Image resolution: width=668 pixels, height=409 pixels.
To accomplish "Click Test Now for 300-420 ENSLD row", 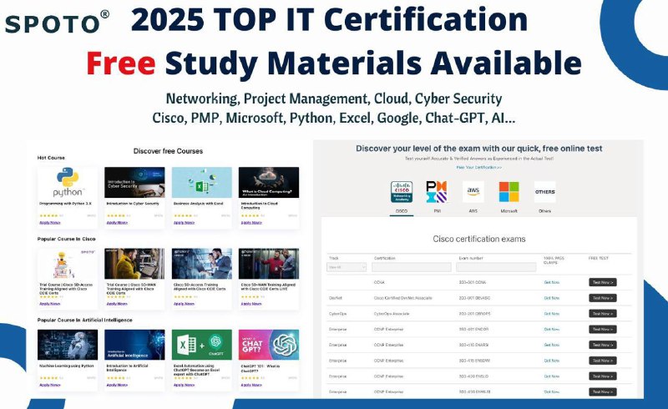I will point(602,376).
